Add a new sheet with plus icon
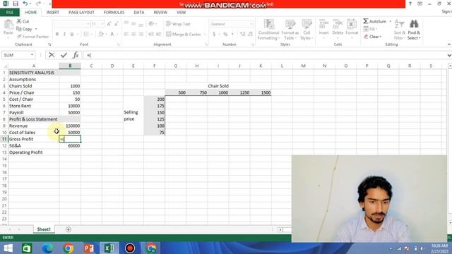This screenshot has width=452, height=254. 69,229
